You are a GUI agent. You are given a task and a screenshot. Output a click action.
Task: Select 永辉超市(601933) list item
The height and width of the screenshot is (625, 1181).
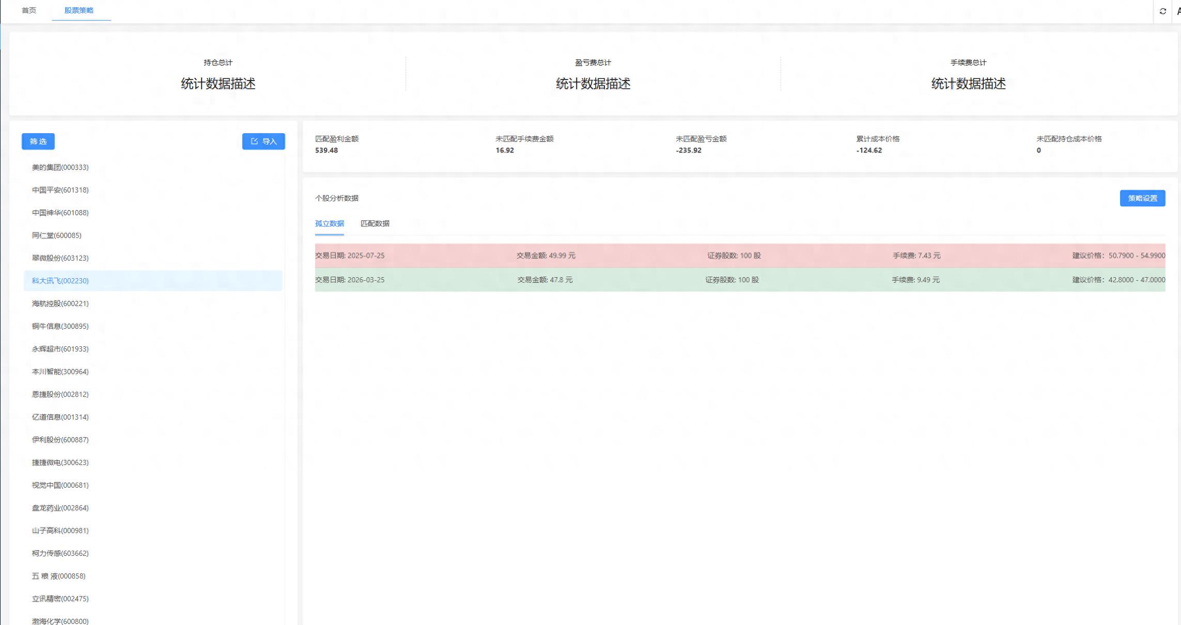click(x=60, y=349)
